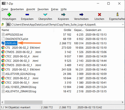Open the Hilfe menu
The height and width of the screenshot is (110, 125).
(x=64, y=9)
